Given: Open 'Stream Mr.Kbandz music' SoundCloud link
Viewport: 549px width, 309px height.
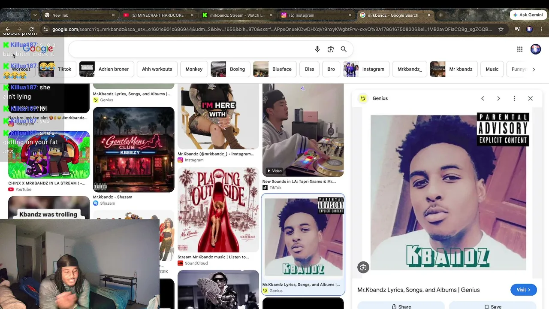Looking at the screenshot, I should 213,257.
